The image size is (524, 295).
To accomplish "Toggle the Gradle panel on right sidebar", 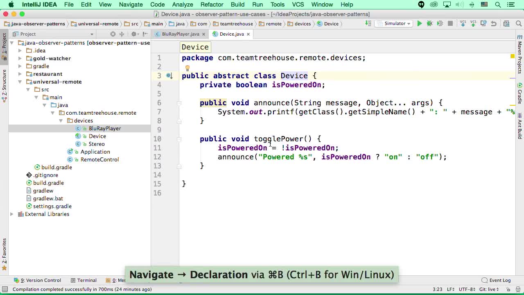I will 519,98.
